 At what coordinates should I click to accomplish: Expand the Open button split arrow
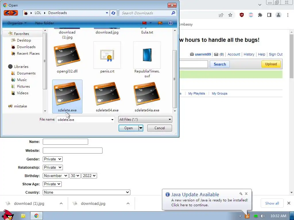point(141,128)
